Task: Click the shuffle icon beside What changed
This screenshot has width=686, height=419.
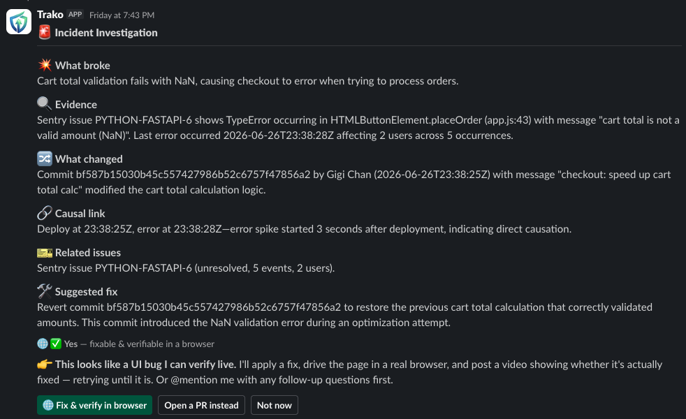Action: tap(45, 159)
